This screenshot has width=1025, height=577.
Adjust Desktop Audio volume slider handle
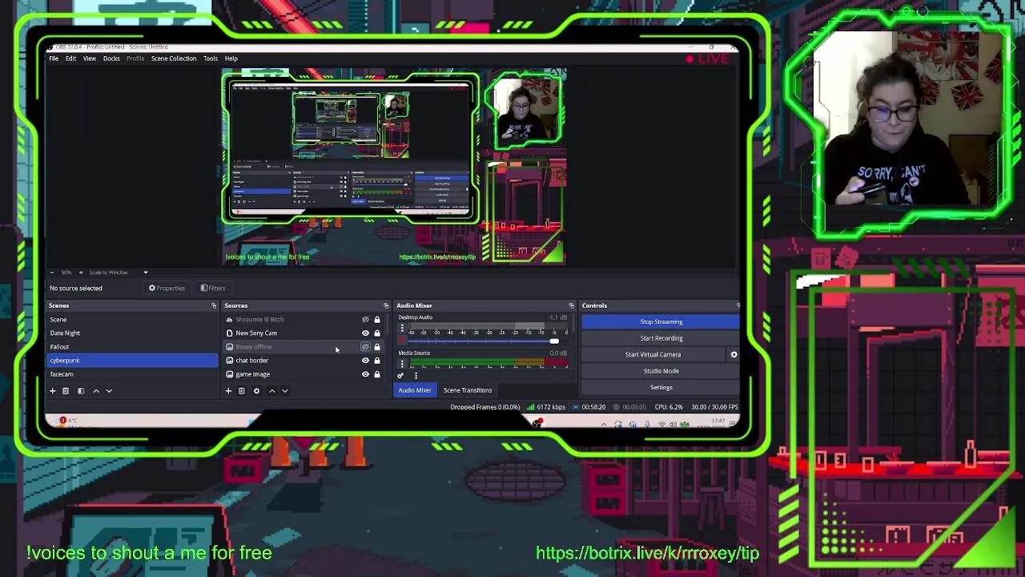[x=553, y=341]
